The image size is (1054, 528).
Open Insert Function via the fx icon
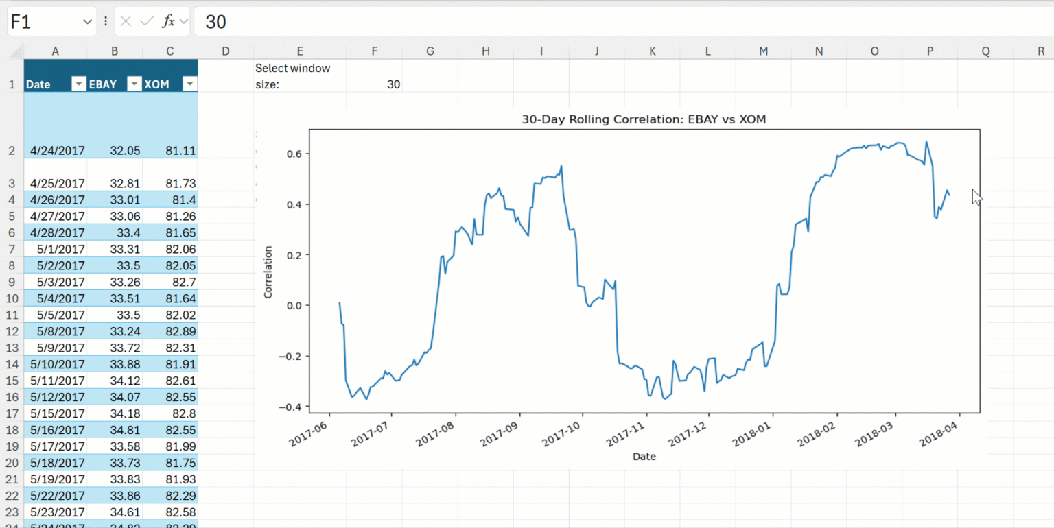168,21
